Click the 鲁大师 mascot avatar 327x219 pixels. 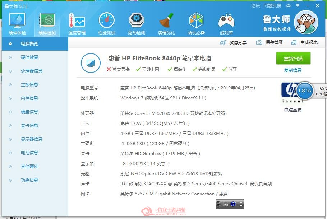[x=306, y=23]
